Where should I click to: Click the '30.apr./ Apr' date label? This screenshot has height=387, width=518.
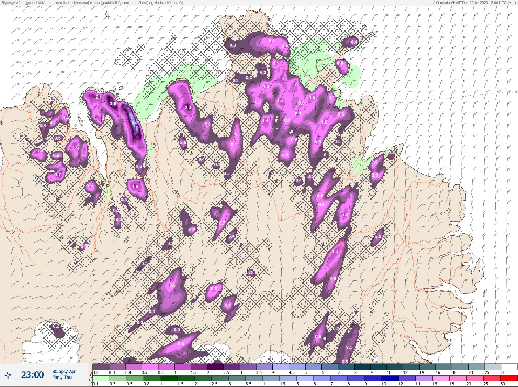[x=64, y=371]
